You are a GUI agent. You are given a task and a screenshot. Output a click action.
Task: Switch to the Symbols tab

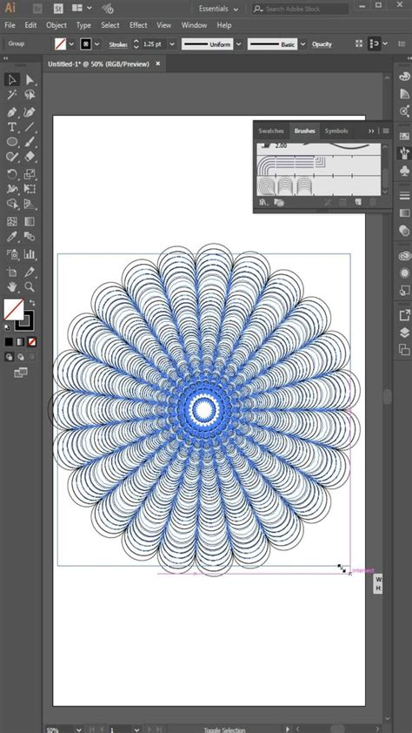click(x=336, y=131)
